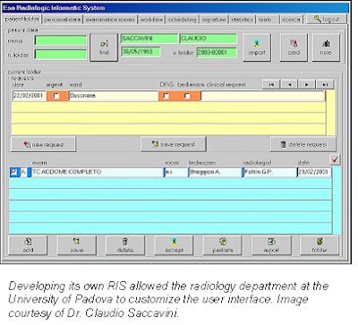Open the examination rooms tab
Viewport: 358px width, 325px height.
(110, 20)
